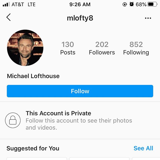Open the 202 Followers list
Image resolution: width=160 pixels, height=160 pixels.
point(102,48)
